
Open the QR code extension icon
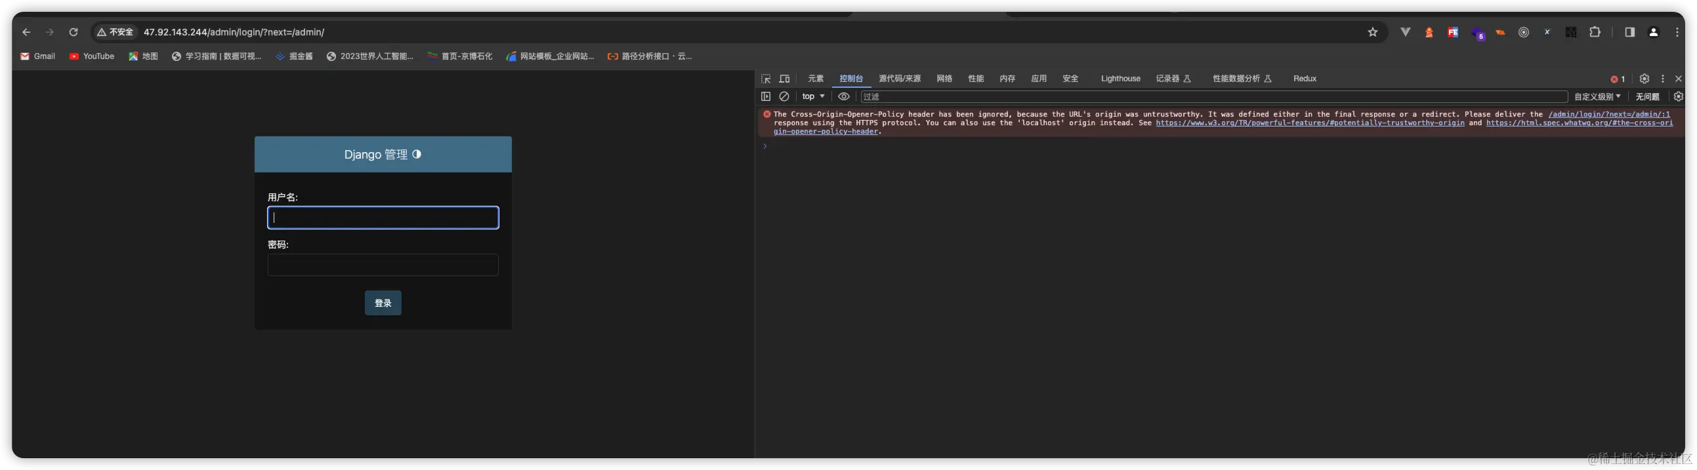1571,32
